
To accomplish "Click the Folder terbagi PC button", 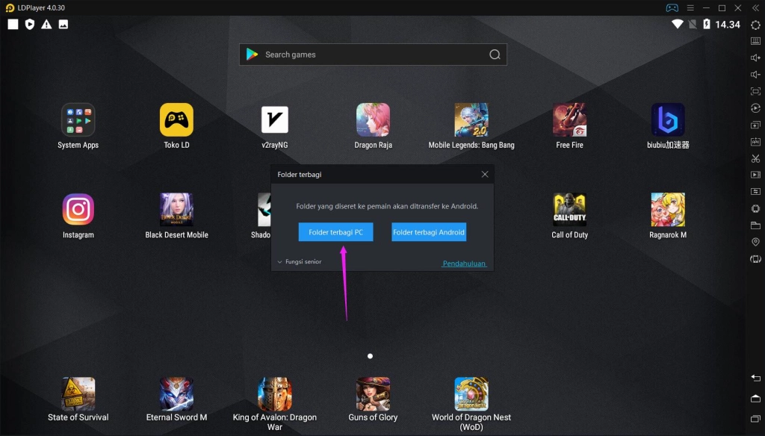I will [335, 232].
